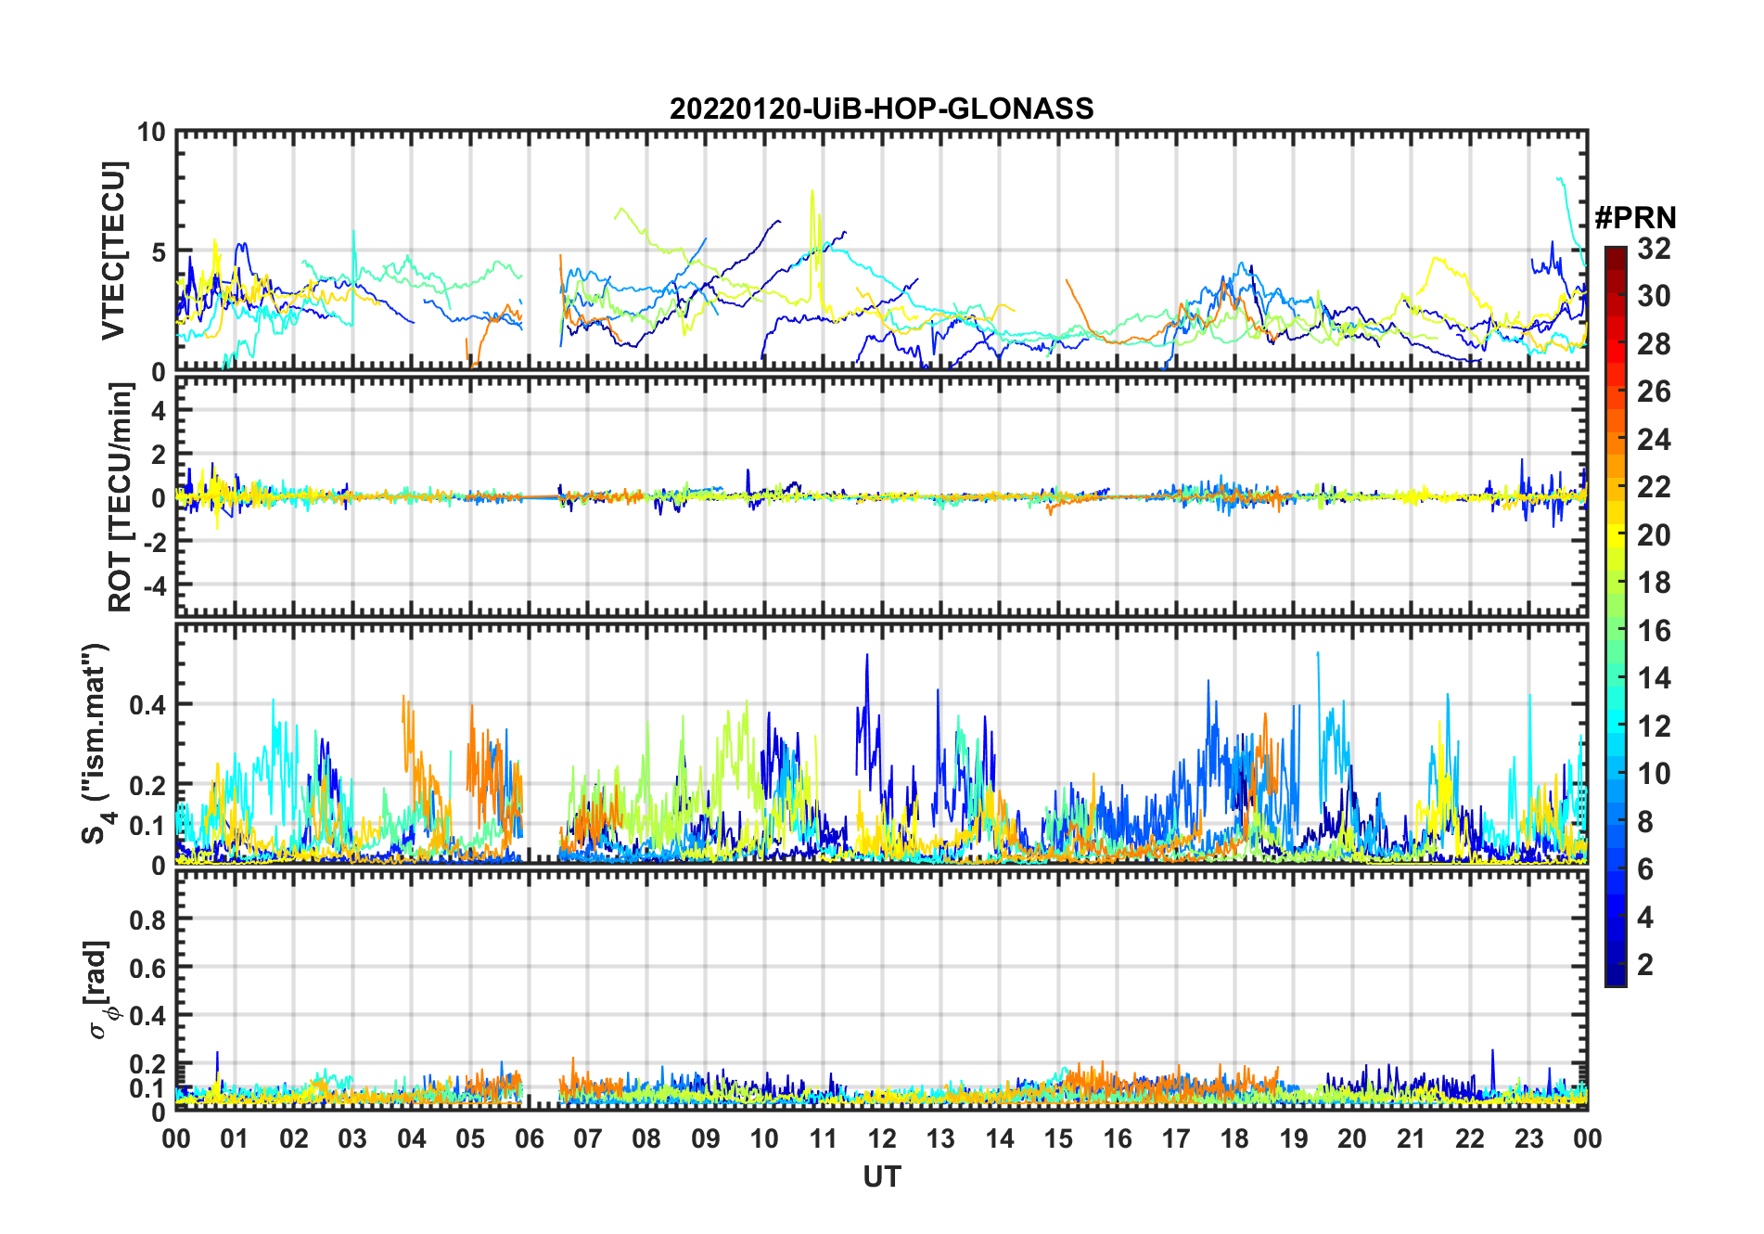Click x-axis hour label 14
Viewport: 1764px width, 1234px height.
point(1000,1138)
